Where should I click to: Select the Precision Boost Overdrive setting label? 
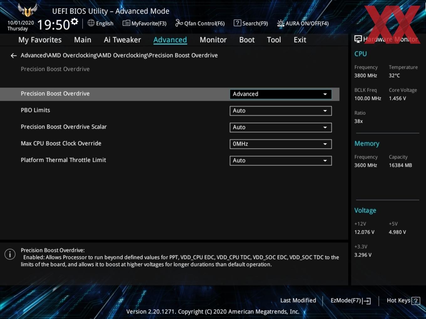(55, 94)
